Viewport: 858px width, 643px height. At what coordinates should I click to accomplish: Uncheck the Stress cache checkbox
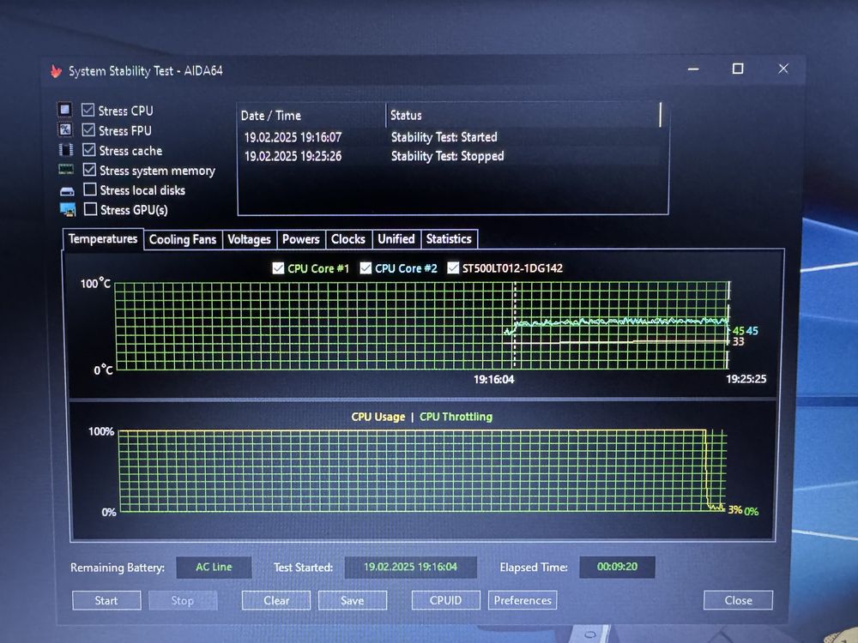(88, 149)
